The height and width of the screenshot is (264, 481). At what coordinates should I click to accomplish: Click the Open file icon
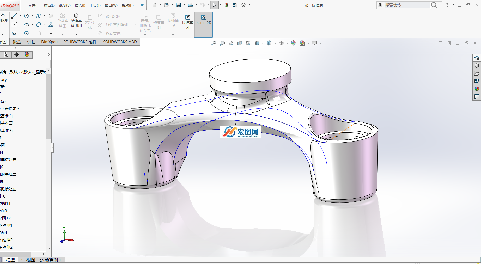tap(166, 5)
